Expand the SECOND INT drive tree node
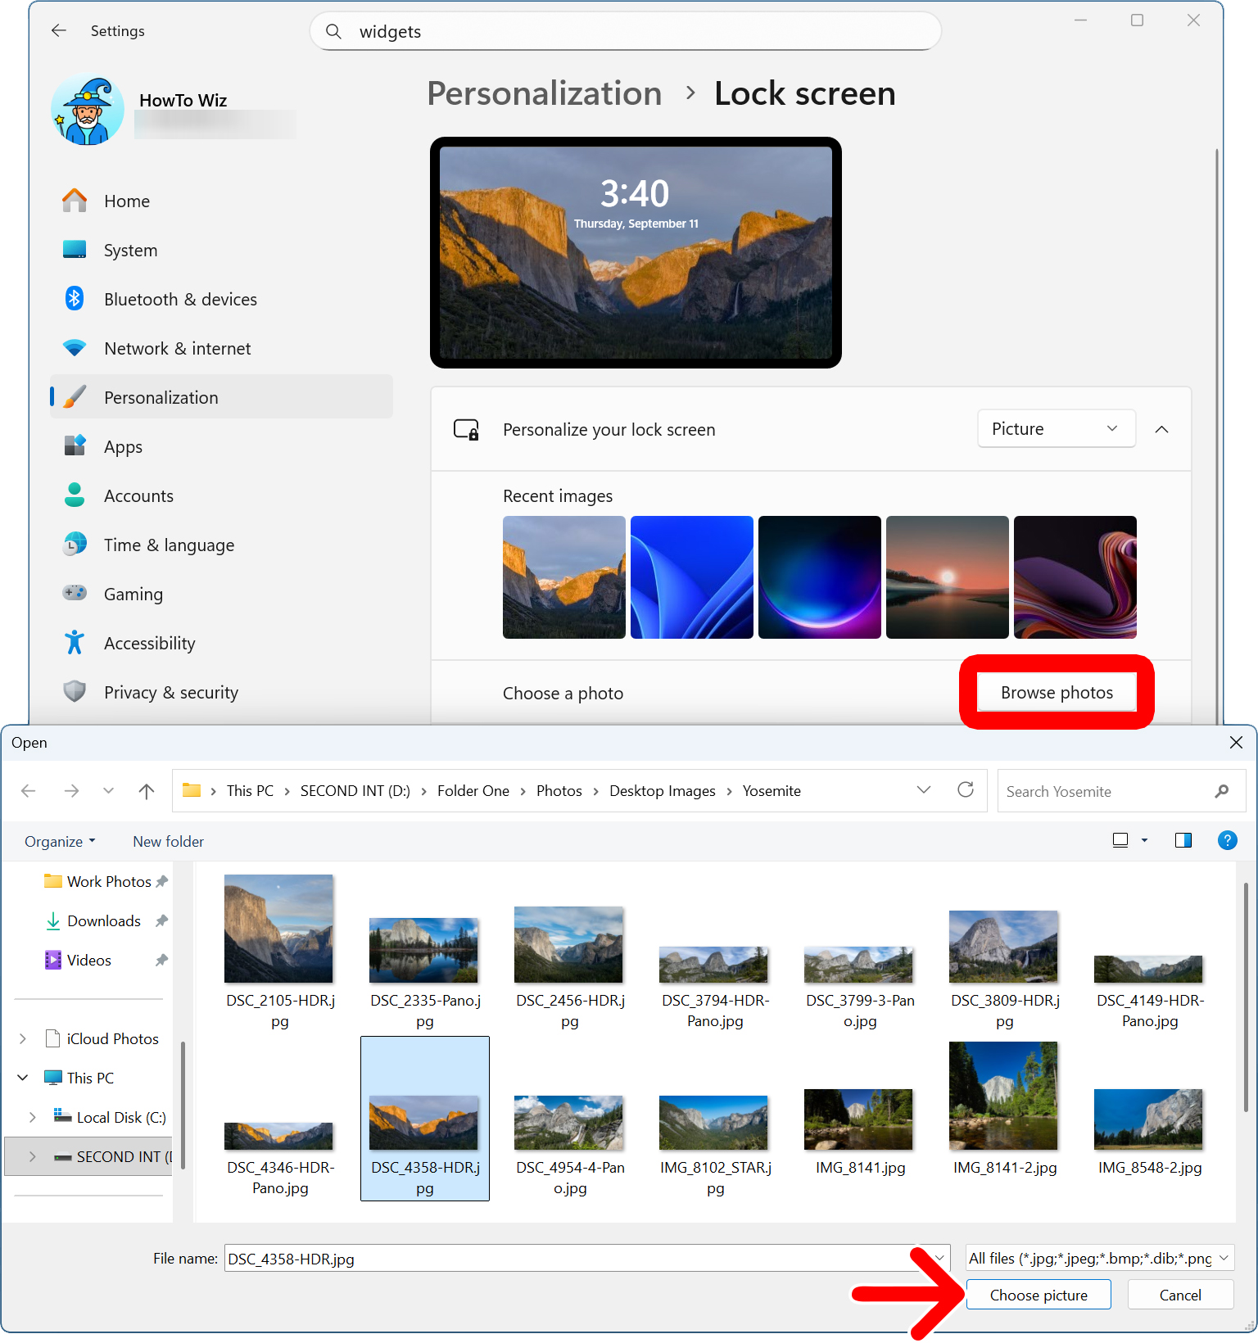The image size is (1258, 1343). coord(33,1157)
